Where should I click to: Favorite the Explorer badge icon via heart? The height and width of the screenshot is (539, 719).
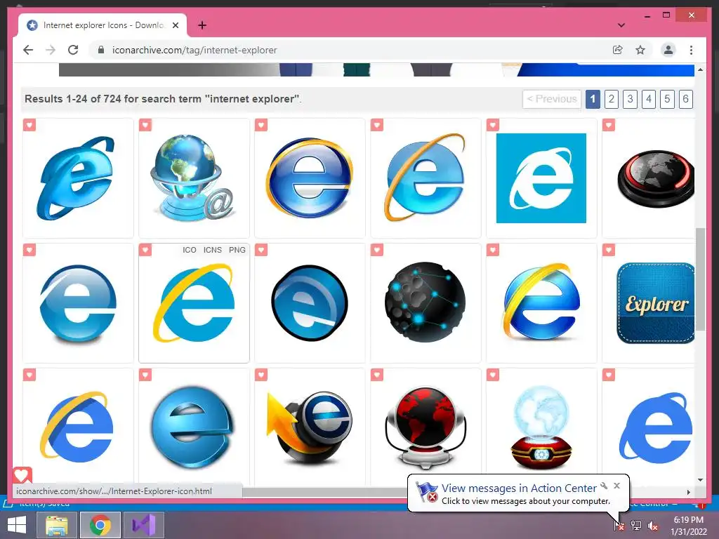point(609,250)
